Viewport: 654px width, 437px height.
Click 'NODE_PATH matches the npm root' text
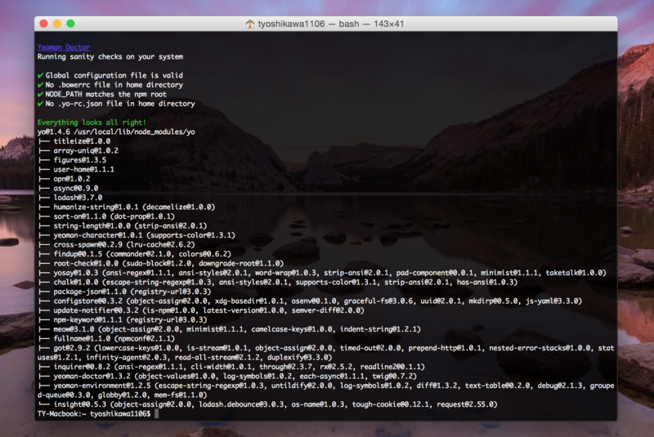[x=106, y=94]
